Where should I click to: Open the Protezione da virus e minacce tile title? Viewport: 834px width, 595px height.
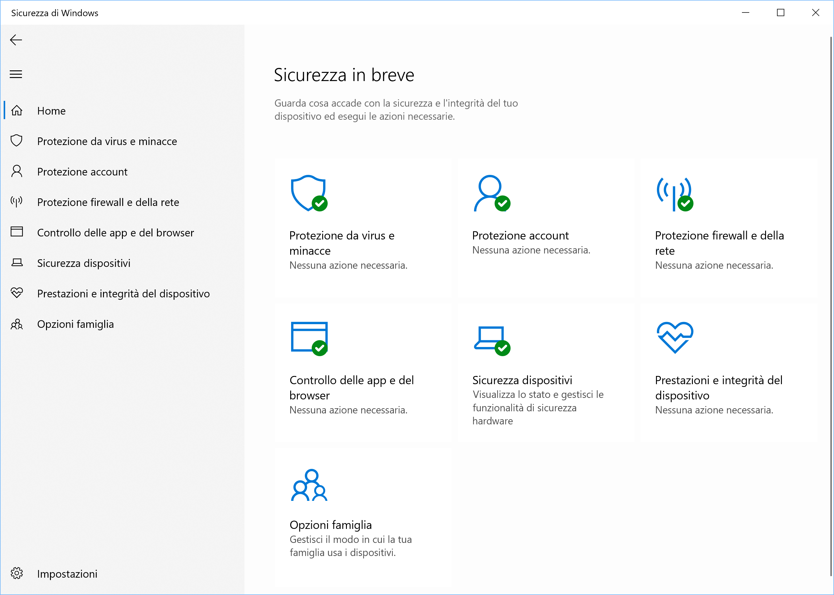pyautogui.click(x=342, y=243)
